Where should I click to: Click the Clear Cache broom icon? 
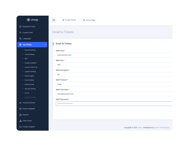click(20, 121)
